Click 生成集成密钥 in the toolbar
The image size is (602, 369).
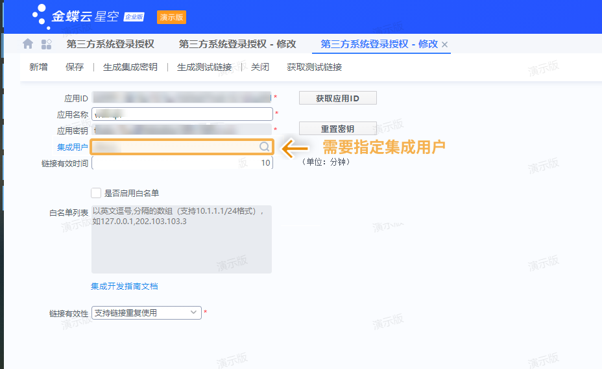tap(130, 67)
